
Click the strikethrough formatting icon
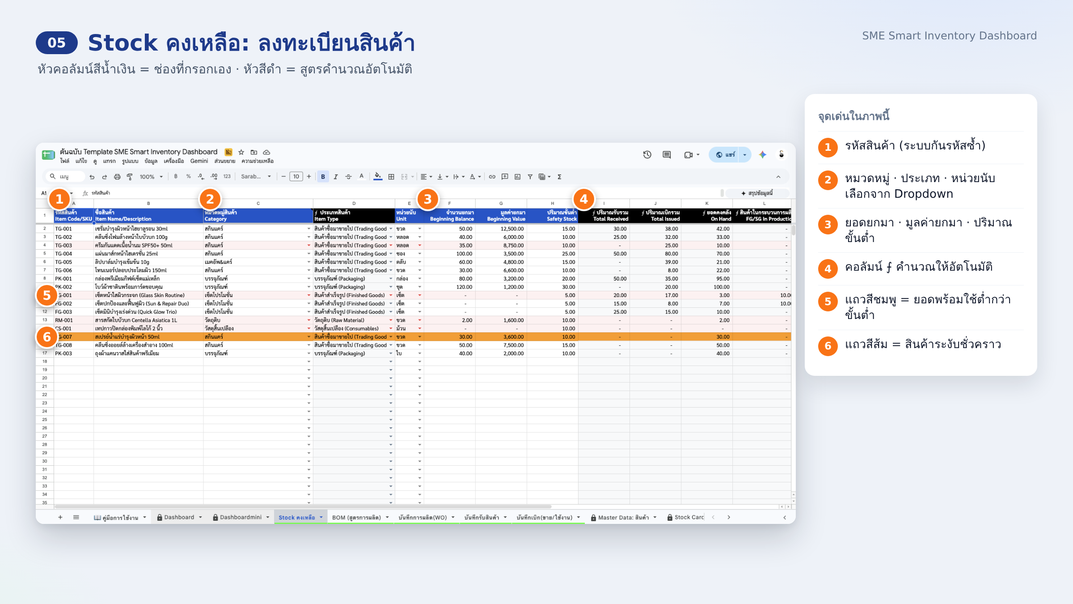pyautogui.click(x=348, y=177)
